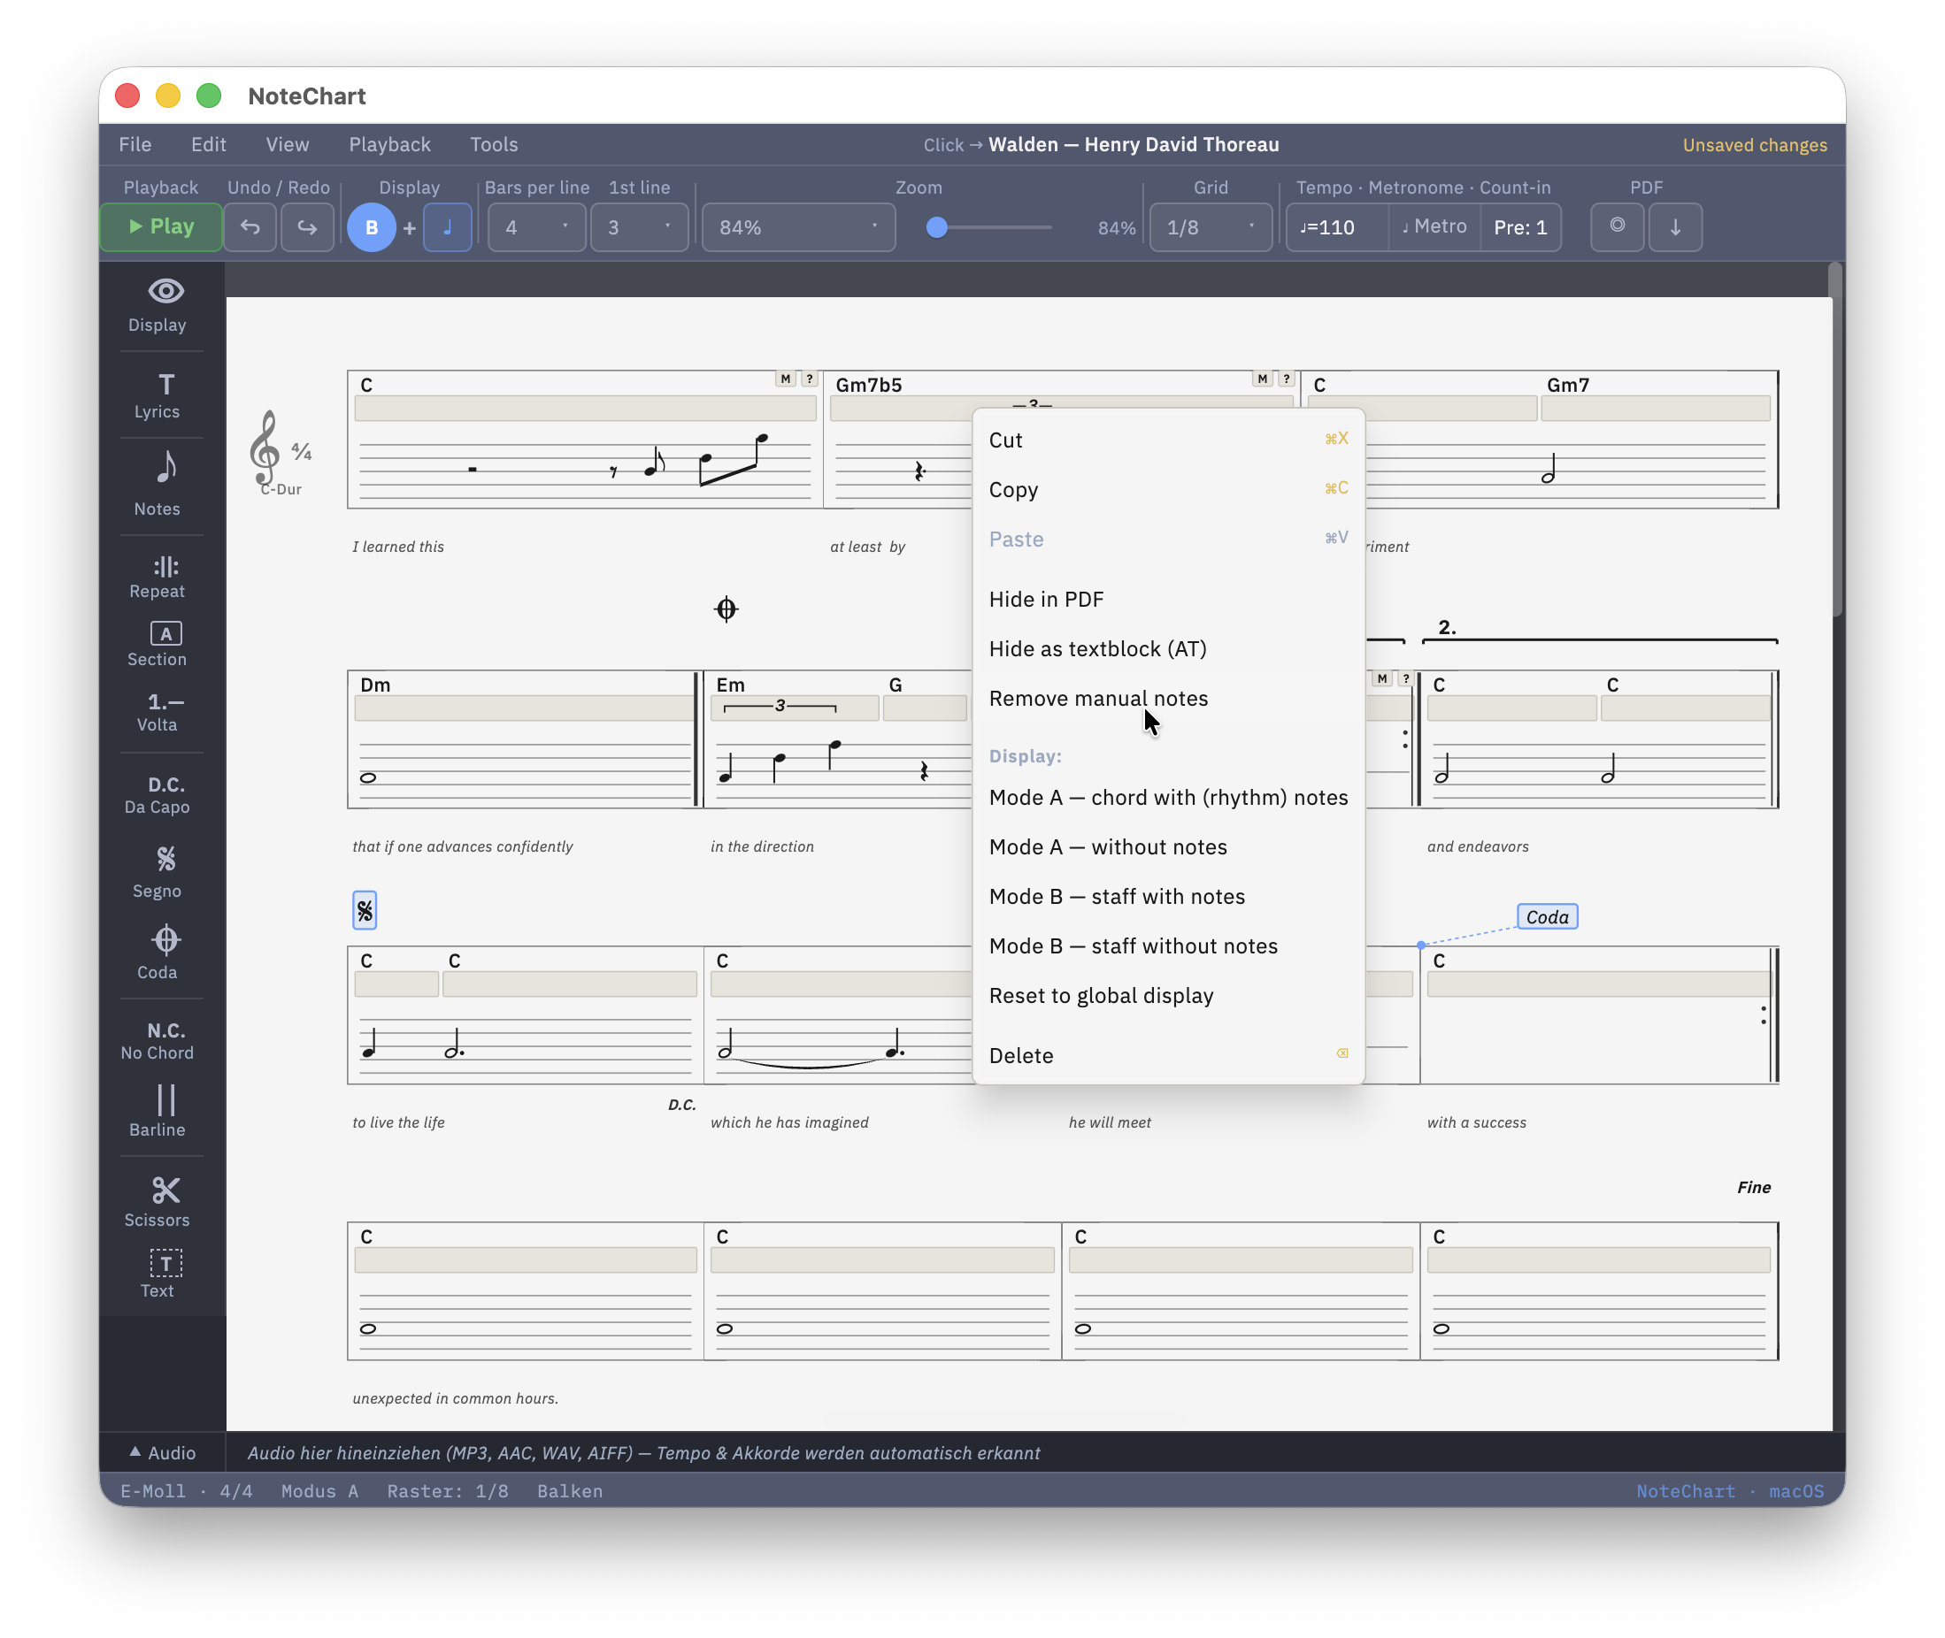Select the Repeat sign tool
Viewport: 1945px width, 1638px height.
pos(157,578)
